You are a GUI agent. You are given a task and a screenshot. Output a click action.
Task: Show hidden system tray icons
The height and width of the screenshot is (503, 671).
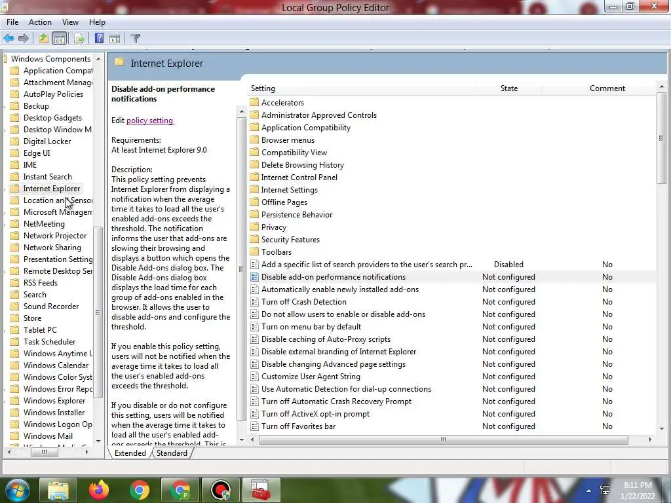click(x=589, y=491)
